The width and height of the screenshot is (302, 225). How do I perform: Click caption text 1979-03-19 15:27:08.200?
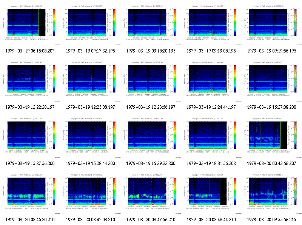[x=271, y=107]
